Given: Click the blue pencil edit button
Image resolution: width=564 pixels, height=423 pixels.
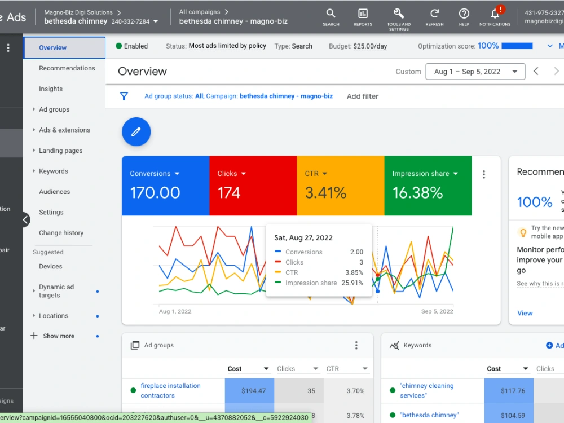Looking at the screenshot, I should point(136,131).
